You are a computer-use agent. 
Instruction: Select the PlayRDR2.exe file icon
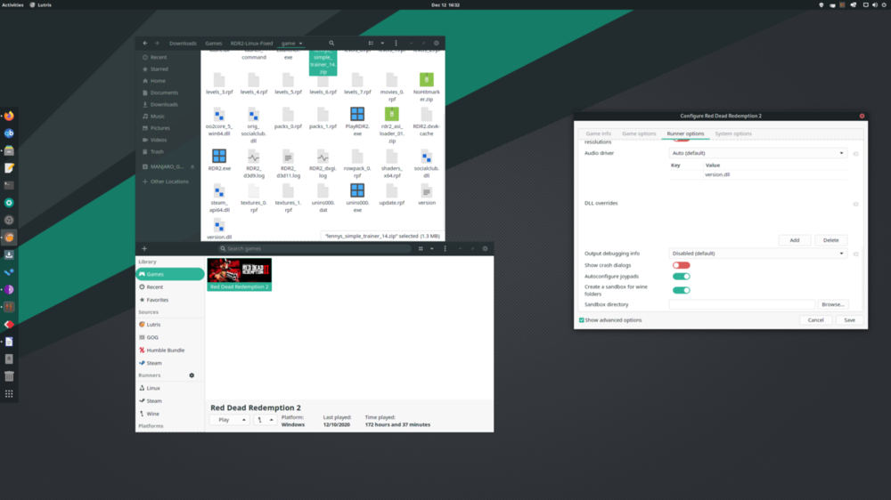point(357,114)
